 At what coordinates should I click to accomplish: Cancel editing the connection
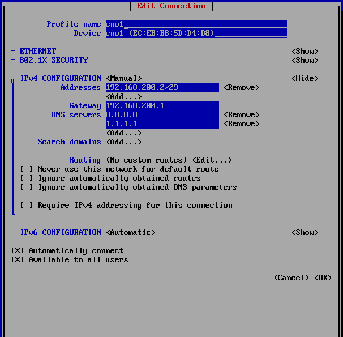pos(291,278)
